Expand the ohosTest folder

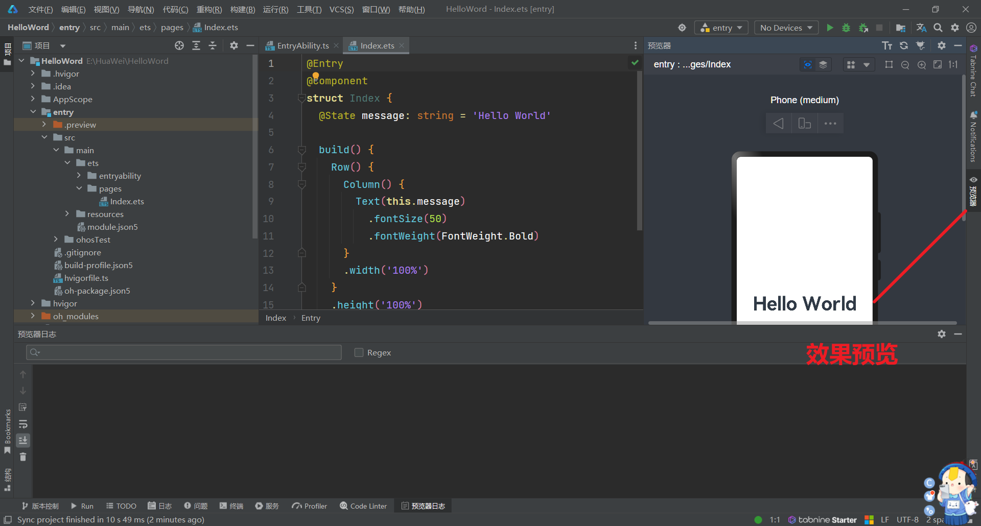pyautogui.click(x=56, y=240)
